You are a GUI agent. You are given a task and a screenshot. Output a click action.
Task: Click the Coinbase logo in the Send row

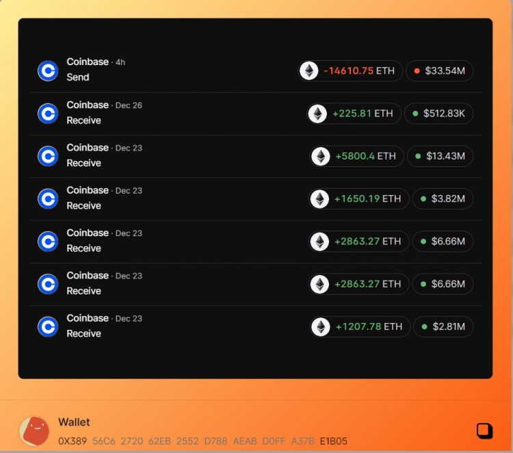(48, 70)
